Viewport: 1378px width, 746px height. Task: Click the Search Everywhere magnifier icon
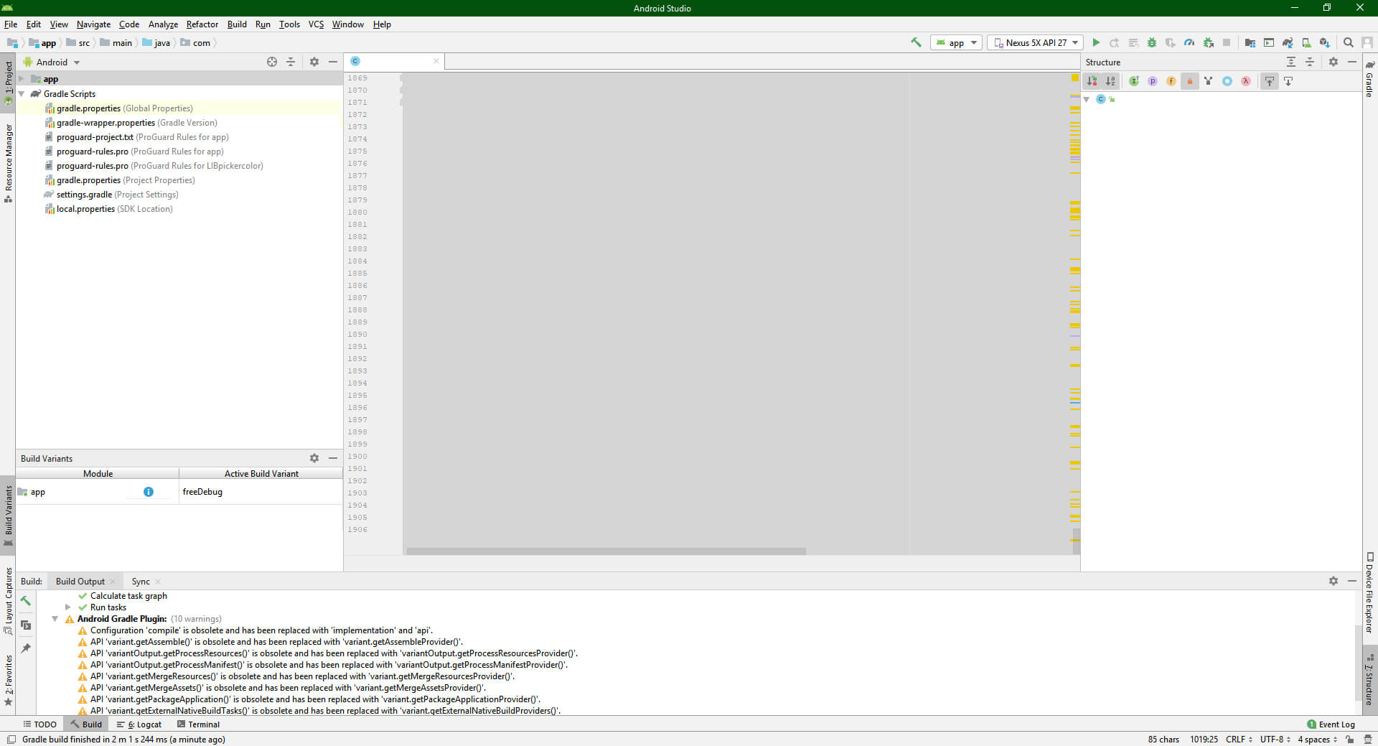(1349, 42)
